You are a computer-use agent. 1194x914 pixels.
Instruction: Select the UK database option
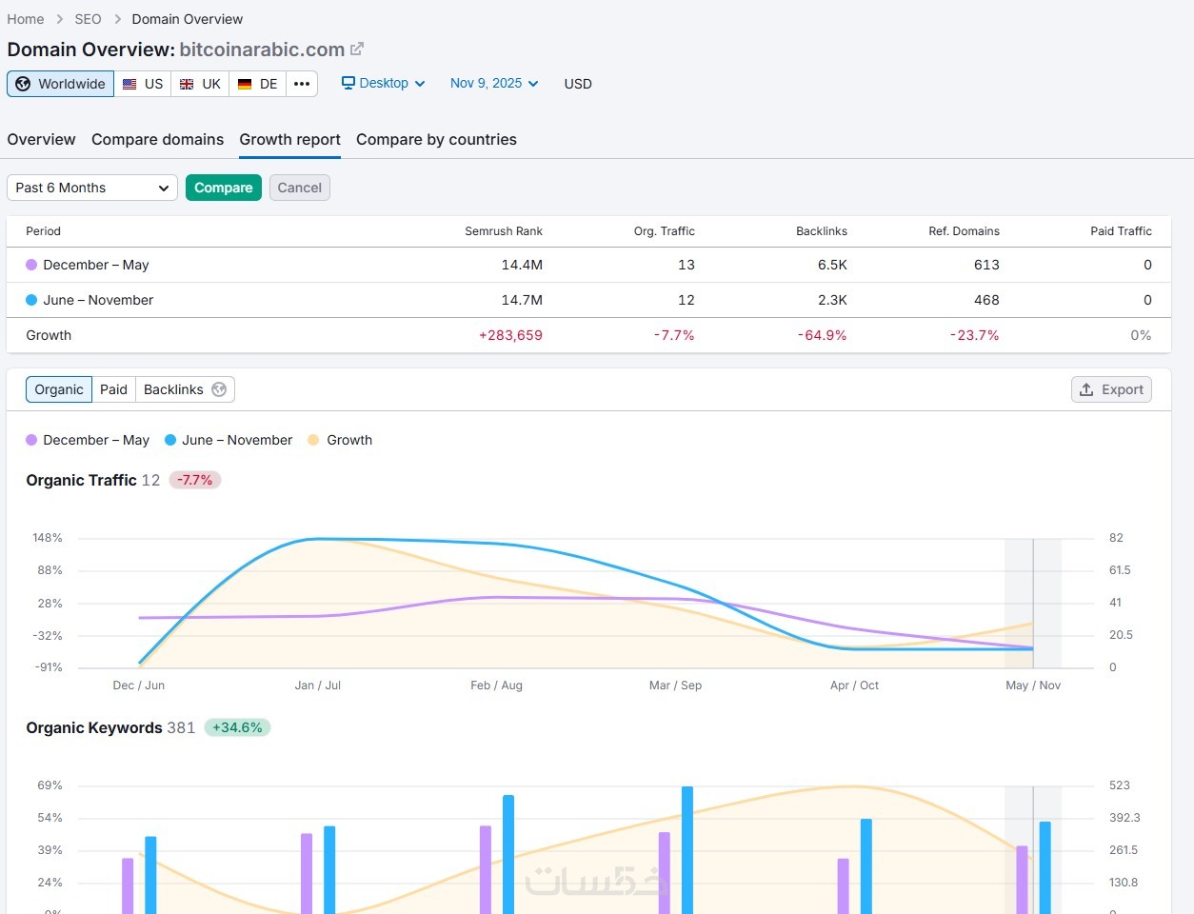click(200, 84)
